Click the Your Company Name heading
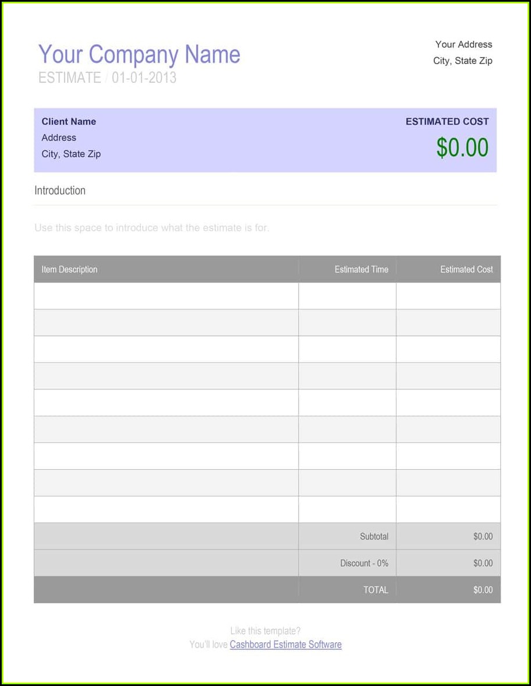The width and height of the screenshot is (531, 686). point(139,55)
